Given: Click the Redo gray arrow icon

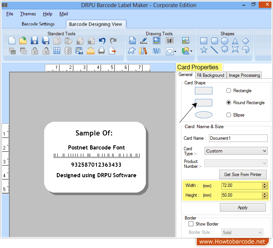Looking at the screenshot, I should pos(113,41).
